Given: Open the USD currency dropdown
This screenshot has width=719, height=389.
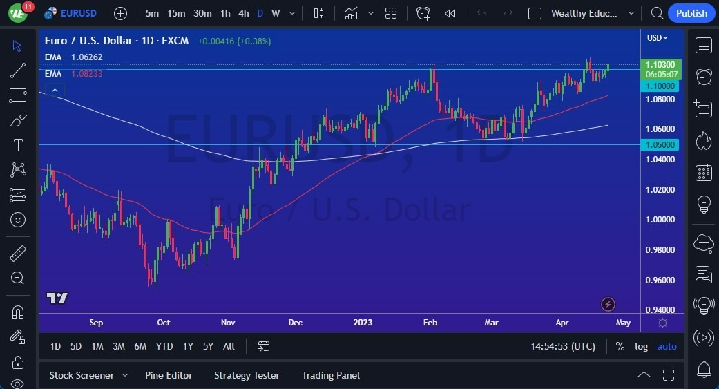Looking at the screenshot, I should [657, 37].
